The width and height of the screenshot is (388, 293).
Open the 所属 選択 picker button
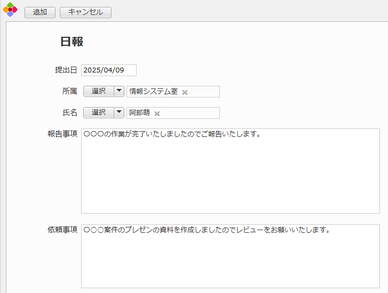point(99,91)
